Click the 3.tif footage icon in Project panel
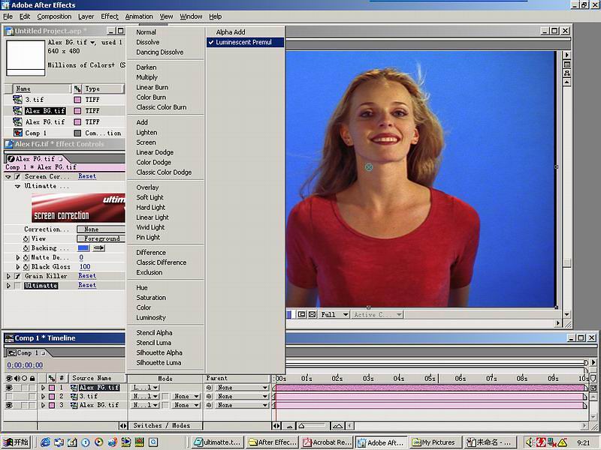The image size is (601, 450). [x=17, y=100]
